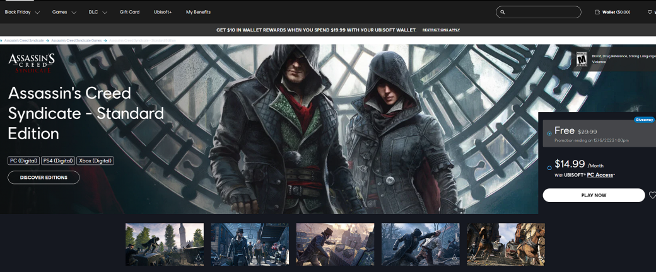Click the Play Now button
The image size is (656, 272).
594,195
